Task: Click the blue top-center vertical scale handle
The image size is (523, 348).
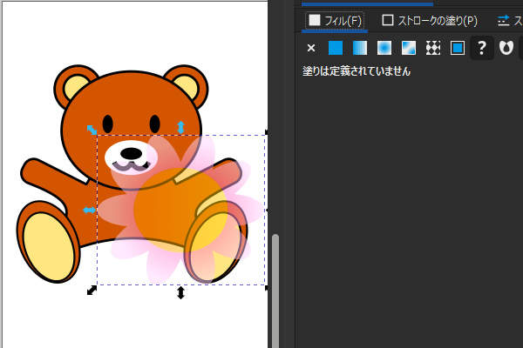Action: coord(180,127)
